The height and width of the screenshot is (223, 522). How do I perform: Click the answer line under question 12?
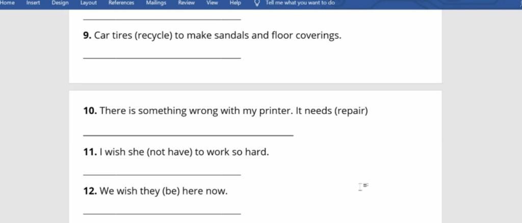162,214
